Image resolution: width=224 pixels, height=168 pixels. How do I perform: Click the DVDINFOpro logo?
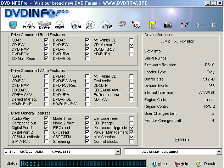tap(37, 13)
